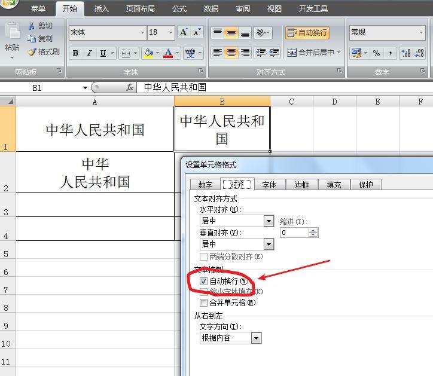Open the 公式 ribbon tab
The image size is (433, 376).
click(179, 9)
